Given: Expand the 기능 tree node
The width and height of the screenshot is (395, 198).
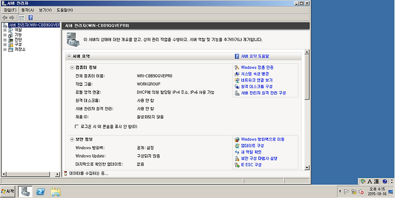Looking at the screenshot, I should click(5, 35).
